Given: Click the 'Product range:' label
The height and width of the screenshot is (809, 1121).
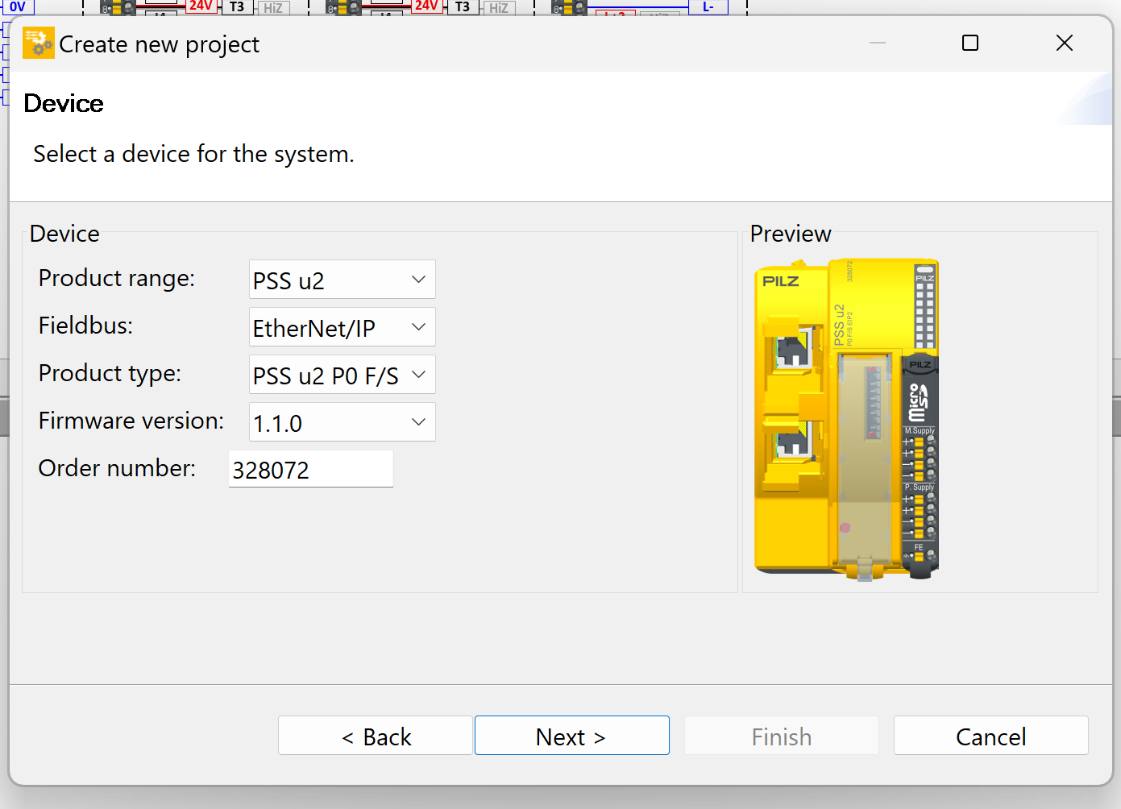Looking at the screenshot, I should pyautogui.click(x=117, y=278).
